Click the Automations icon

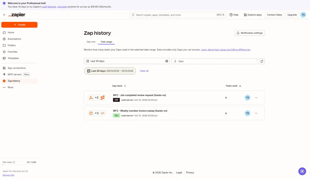coord(4,39)
